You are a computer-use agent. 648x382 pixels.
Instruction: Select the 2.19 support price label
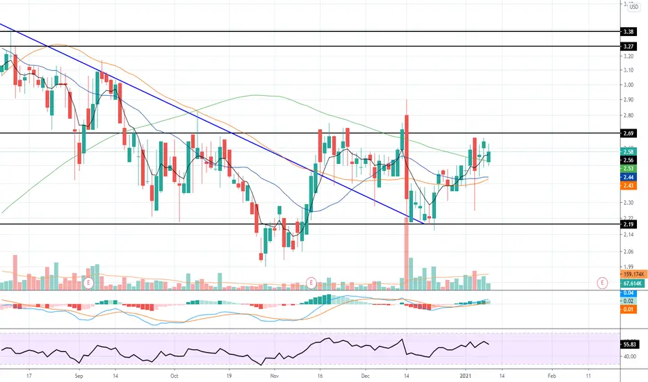628,224
